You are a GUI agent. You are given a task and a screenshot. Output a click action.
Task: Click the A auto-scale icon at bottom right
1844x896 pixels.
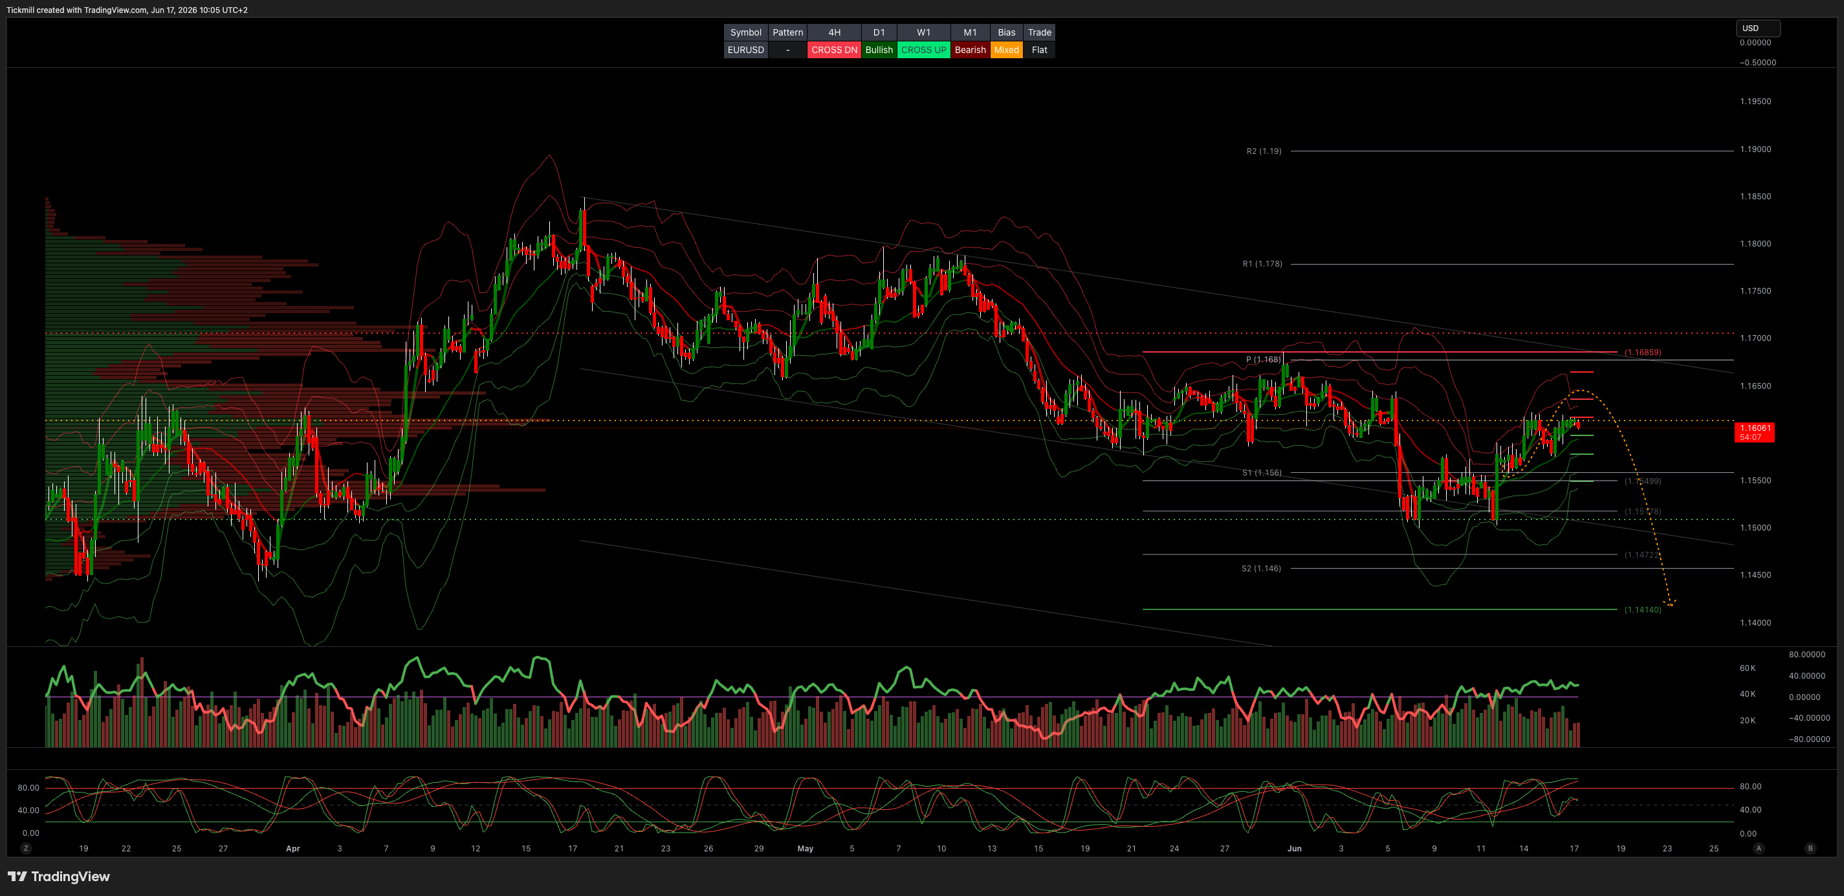(x=1759, y=848)
